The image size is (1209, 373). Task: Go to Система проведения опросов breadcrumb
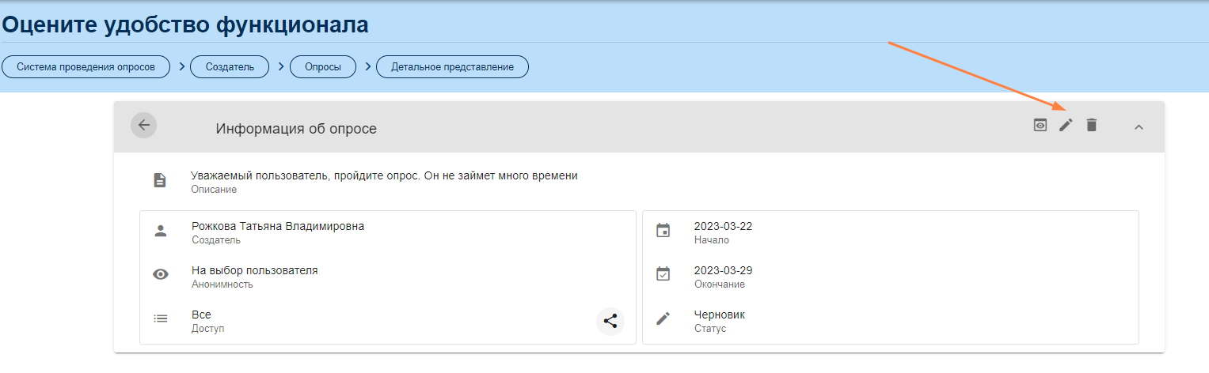(x=86, y=67)
